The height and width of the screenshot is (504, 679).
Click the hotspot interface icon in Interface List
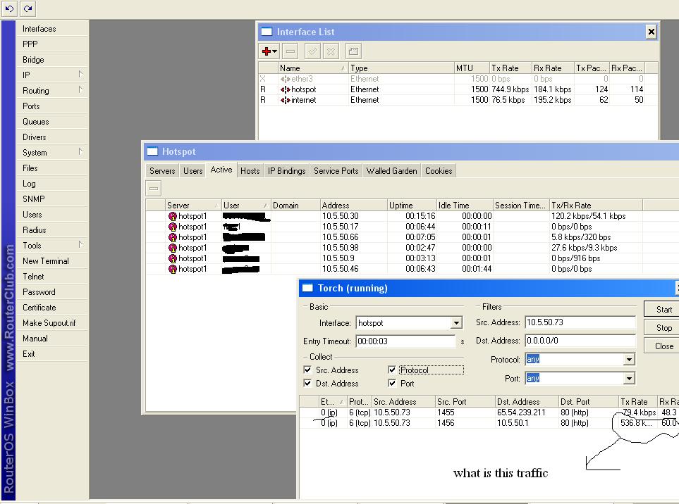(x=286, y=89)
